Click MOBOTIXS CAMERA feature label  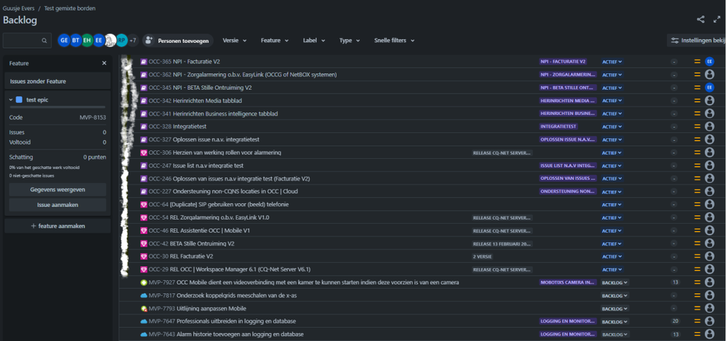568,282
